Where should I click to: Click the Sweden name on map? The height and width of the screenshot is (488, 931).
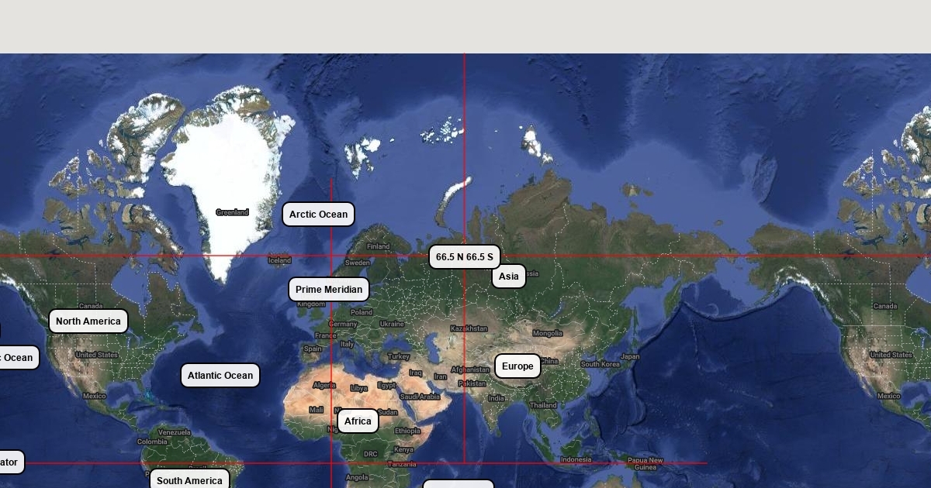pos(358,263)
